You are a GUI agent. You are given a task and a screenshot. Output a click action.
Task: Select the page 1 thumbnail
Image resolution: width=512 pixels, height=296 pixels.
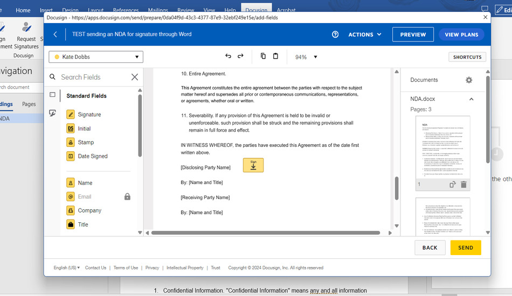tap(443, 147)
